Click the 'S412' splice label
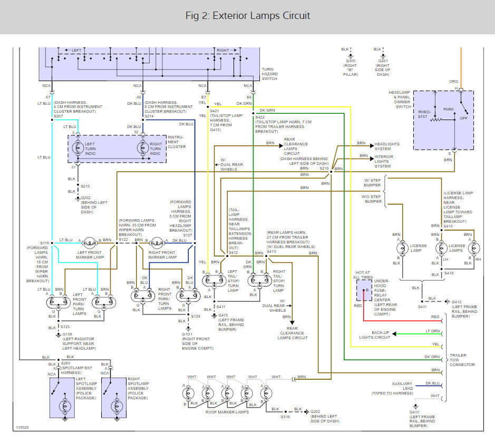495x444 pixels. click(x=234, y=253)
